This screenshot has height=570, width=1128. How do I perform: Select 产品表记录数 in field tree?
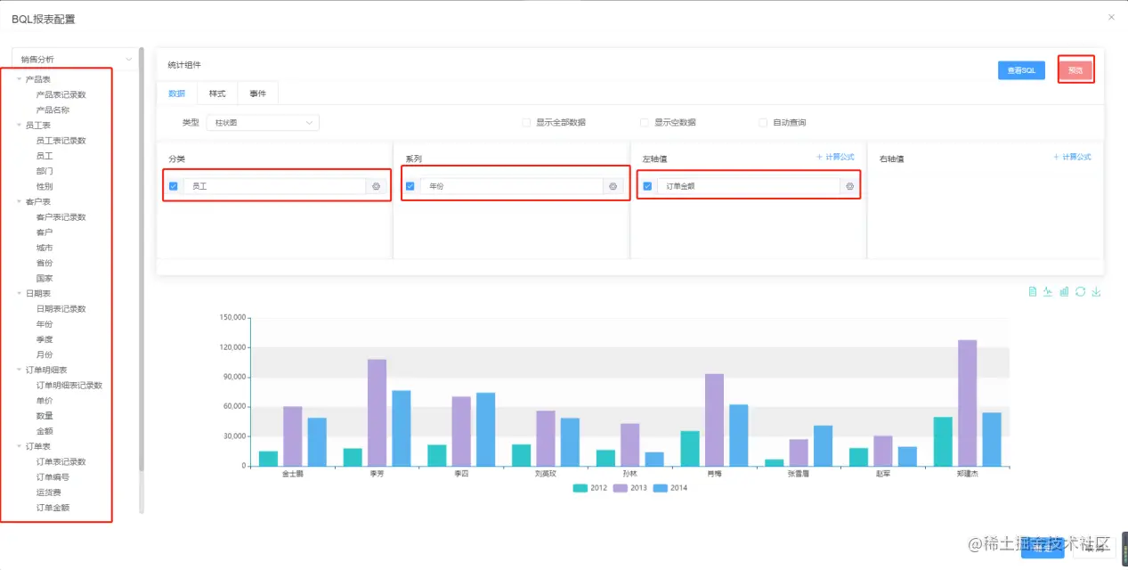pos(61,94)
